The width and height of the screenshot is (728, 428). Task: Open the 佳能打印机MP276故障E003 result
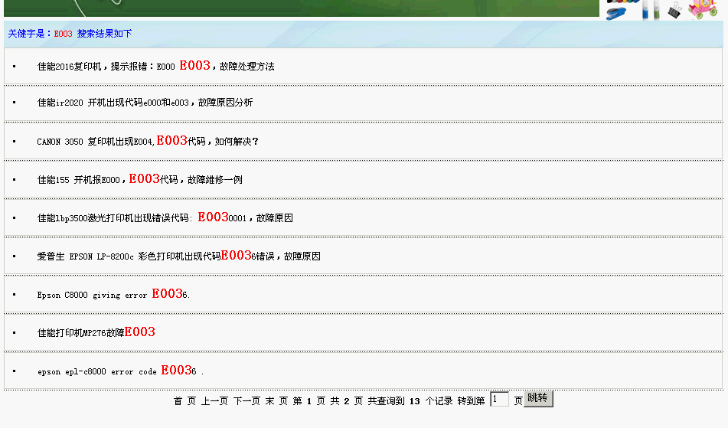pyautogui.click(x=96, y=332)
